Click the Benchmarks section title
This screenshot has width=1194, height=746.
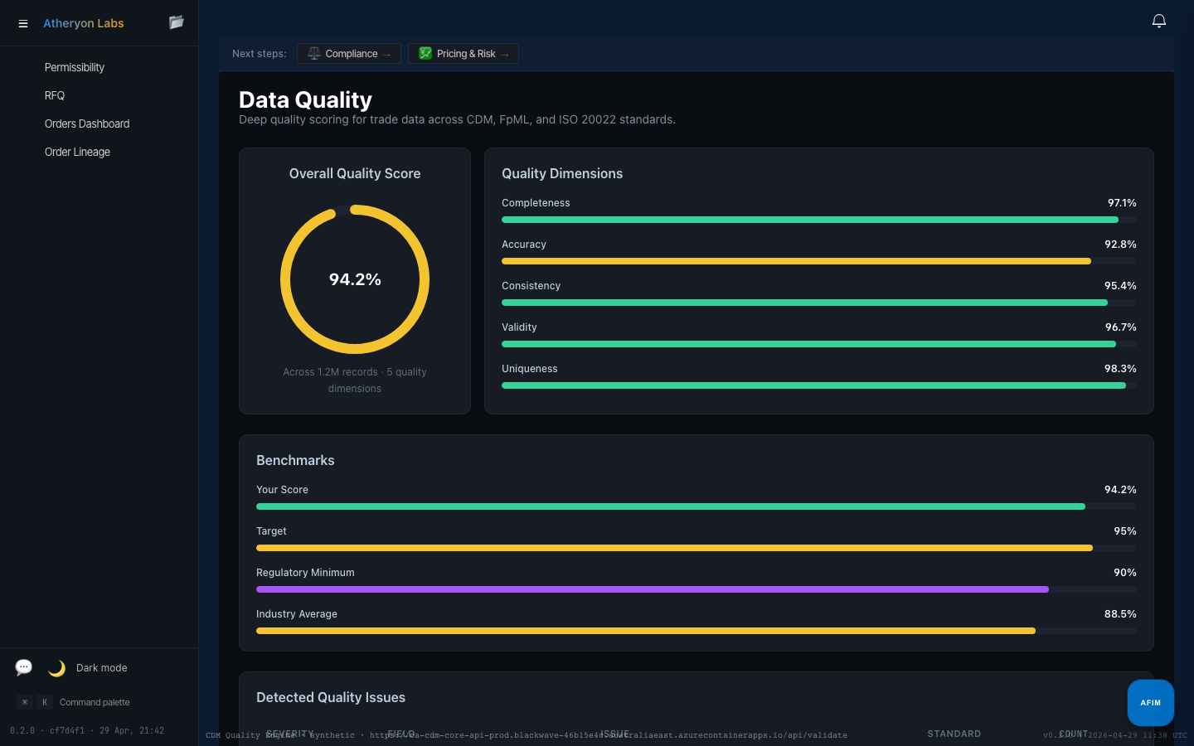click(295, 460)
